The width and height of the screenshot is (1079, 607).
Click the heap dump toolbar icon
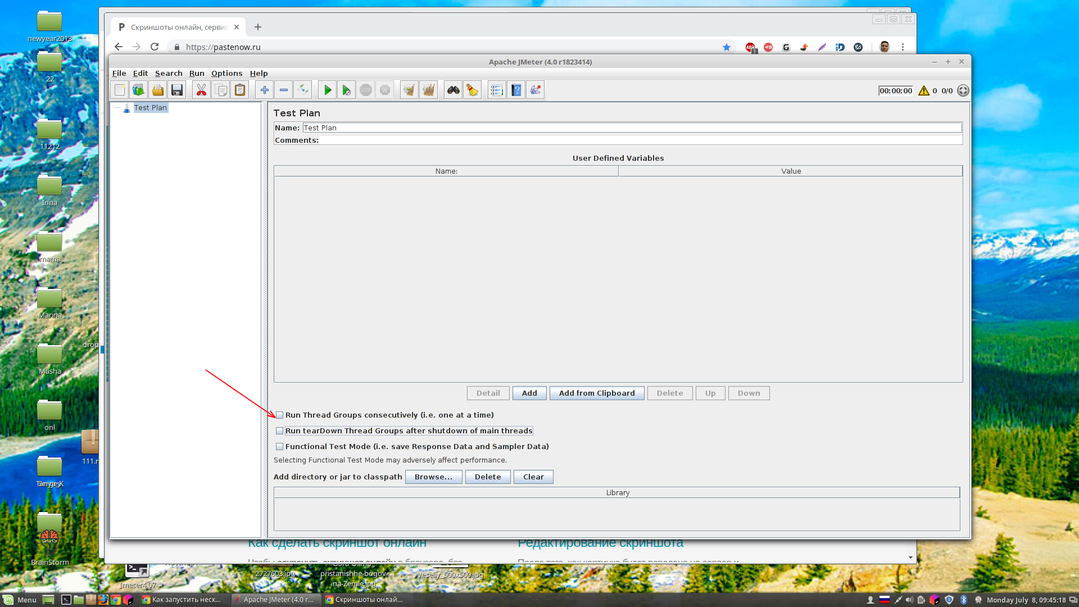(x=536, y=90)
